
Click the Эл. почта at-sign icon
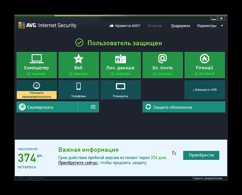162,59
